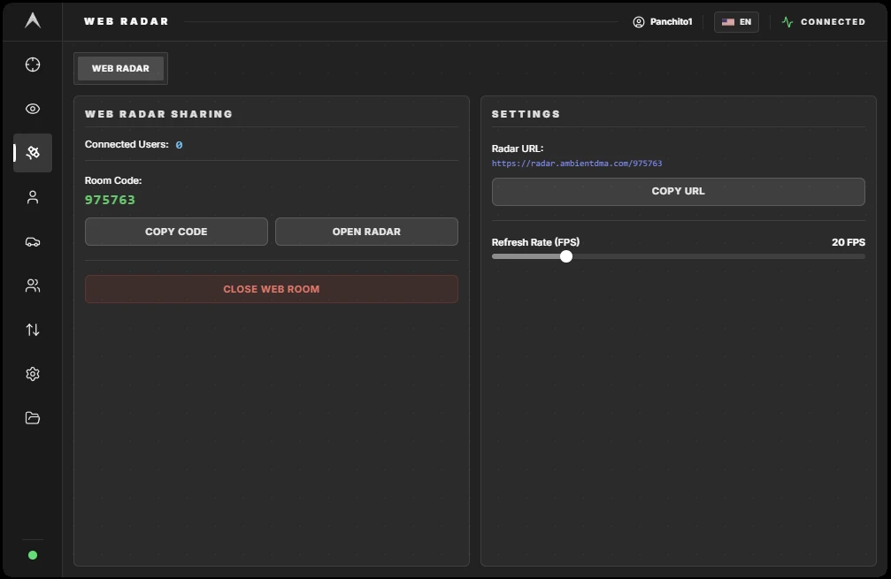Open the radar.ambientdma.com URL link

pyautogui.click(x=577, y=164)
